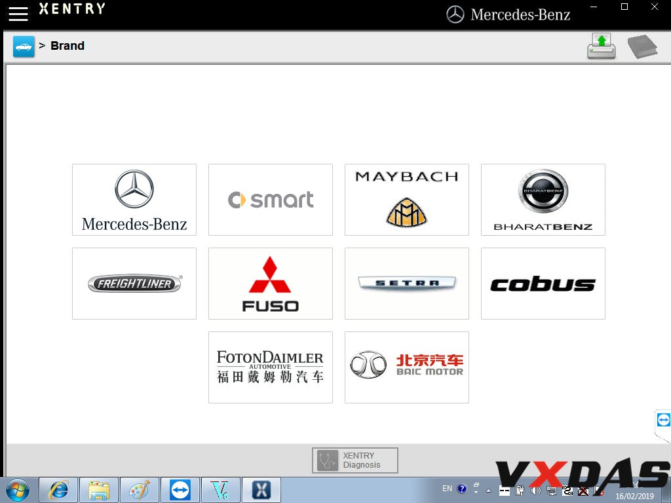Open the XENTRY hamburger menu
Viewport: 671px width, 503px height.
click(18, 13)
